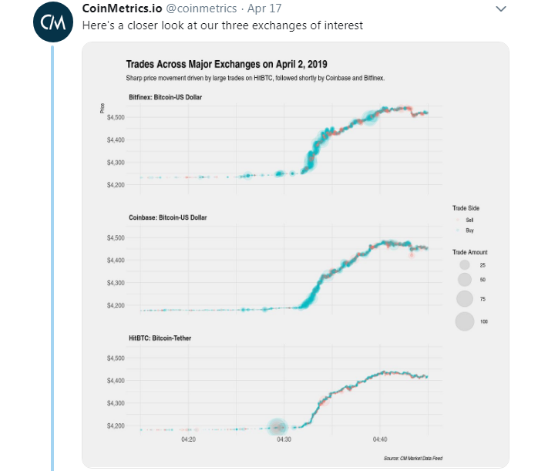Click the Trade Amount 25 legend circle
Viewport: 538px width, 471px height.
click(464, 265)
